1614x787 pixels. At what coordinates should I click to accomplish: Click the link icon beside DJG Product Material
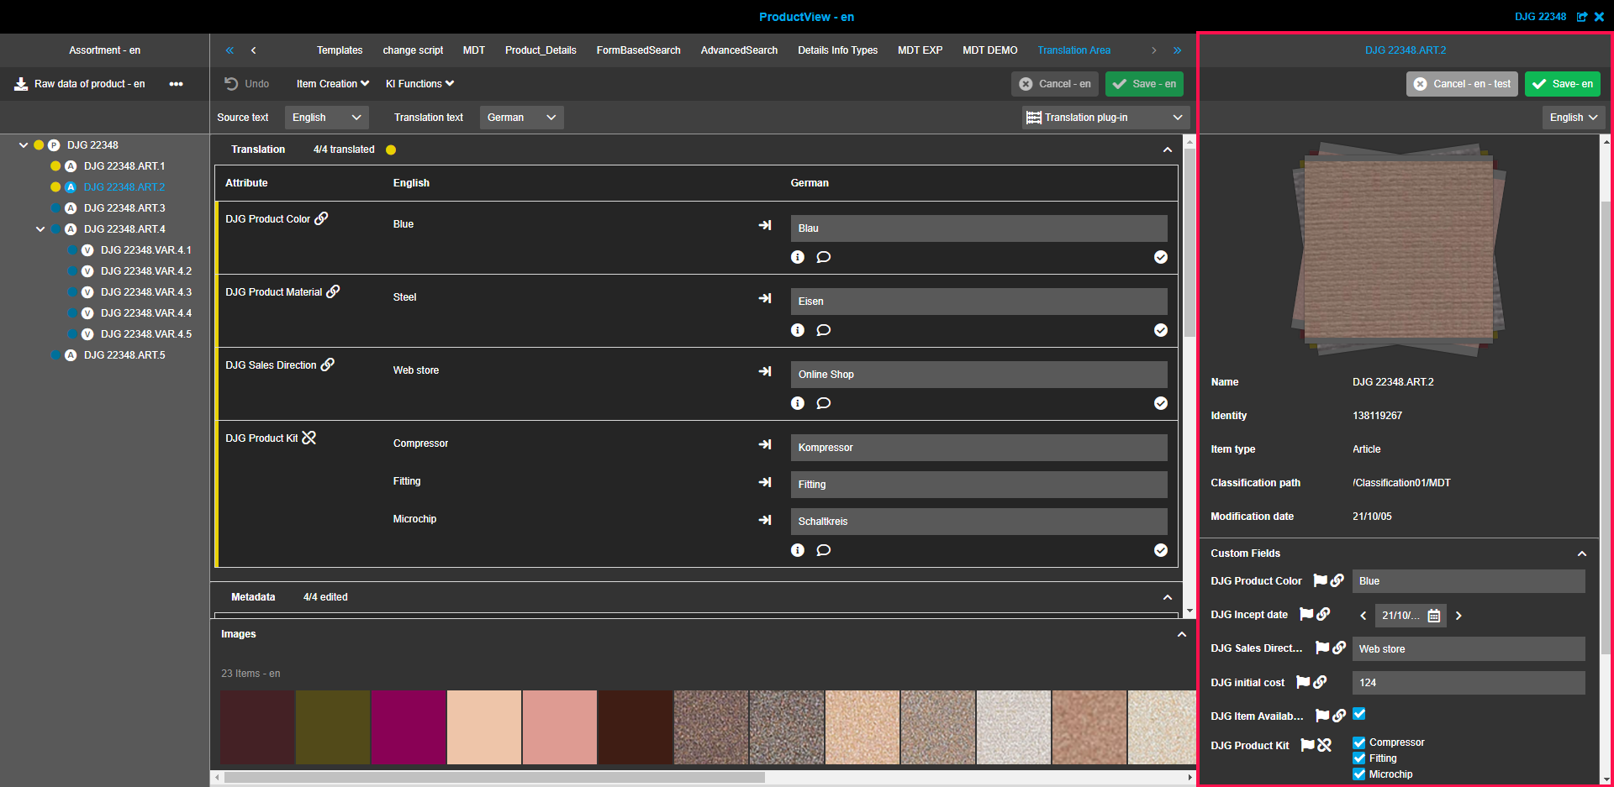tap(334, 291)
